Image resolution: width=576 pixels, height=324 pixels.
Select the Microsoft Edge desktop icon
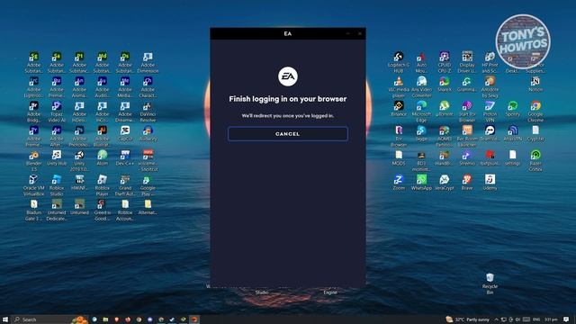(421, 112)
